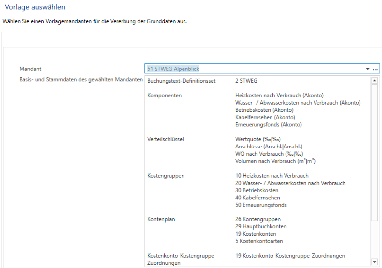Select the '2 STWEG' value

click(246, 81)
